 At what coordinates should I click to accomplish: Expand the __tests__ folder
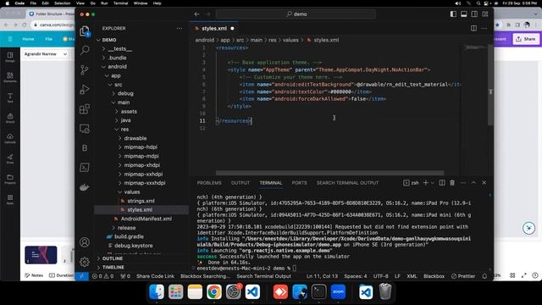click(x=119, y=49)
